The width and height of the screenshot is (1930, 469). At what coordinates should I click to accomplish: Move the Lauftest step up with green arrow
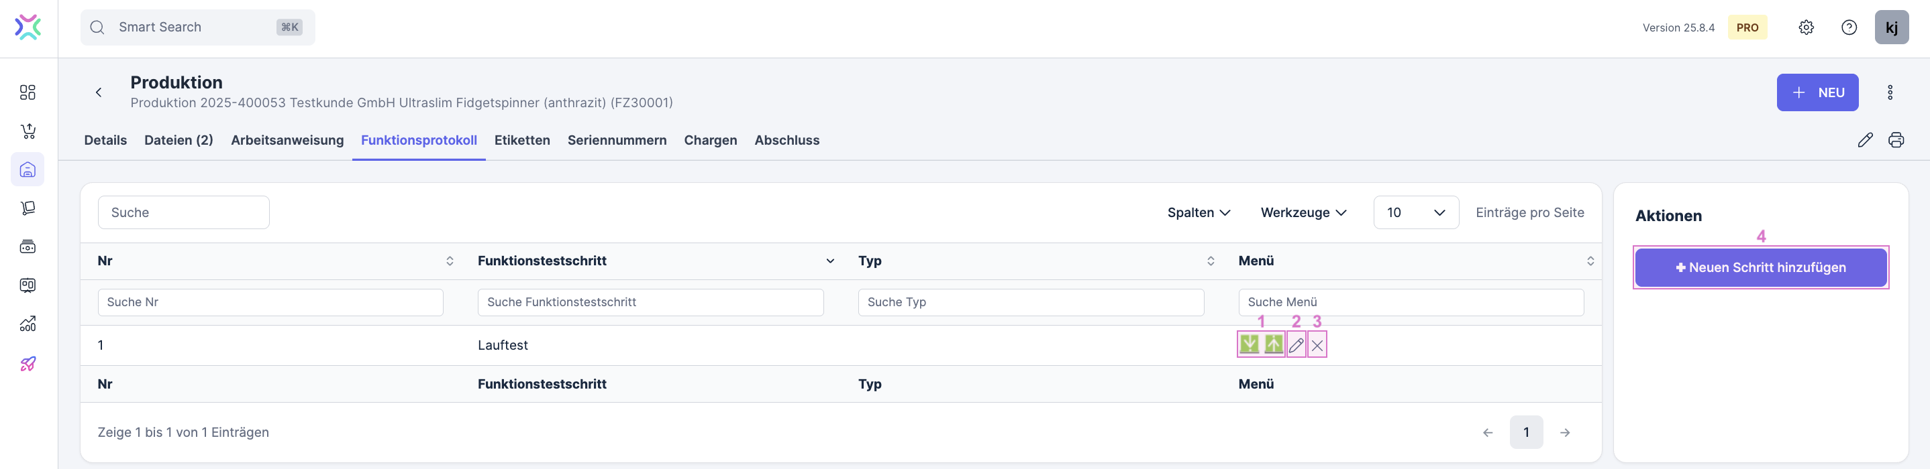1273,344
